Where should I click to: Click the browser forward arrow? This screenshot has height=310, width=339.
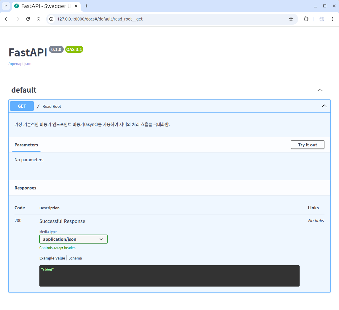17,19
